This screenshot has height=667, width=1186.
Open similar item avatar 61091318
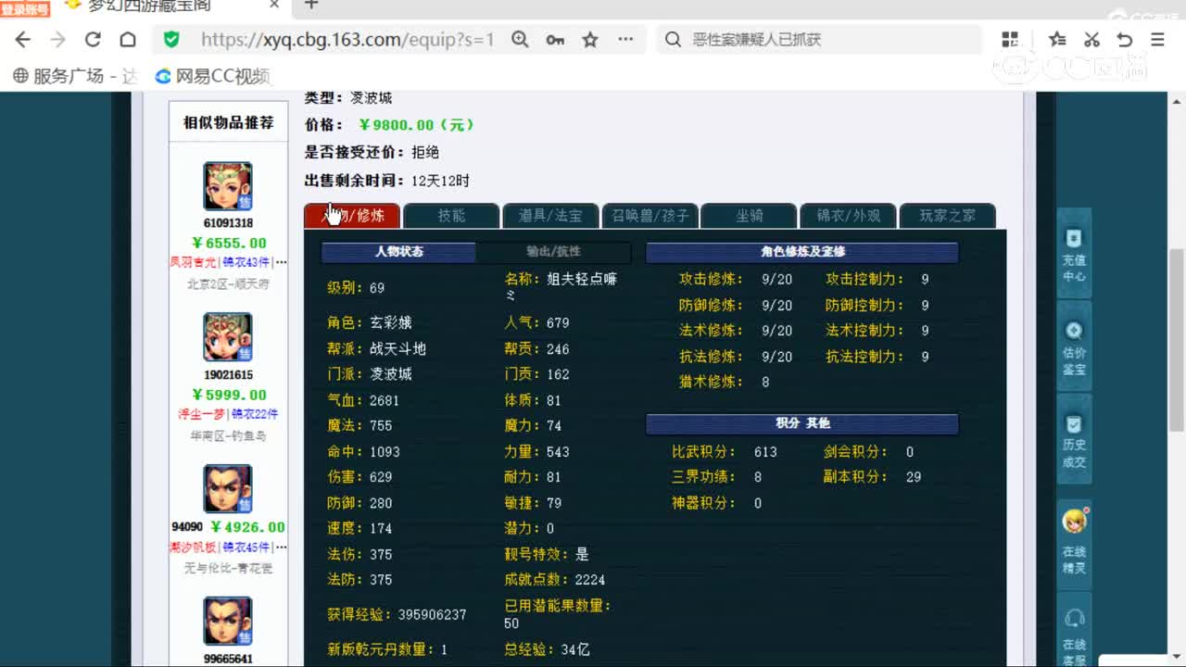[x=228, y=186]
